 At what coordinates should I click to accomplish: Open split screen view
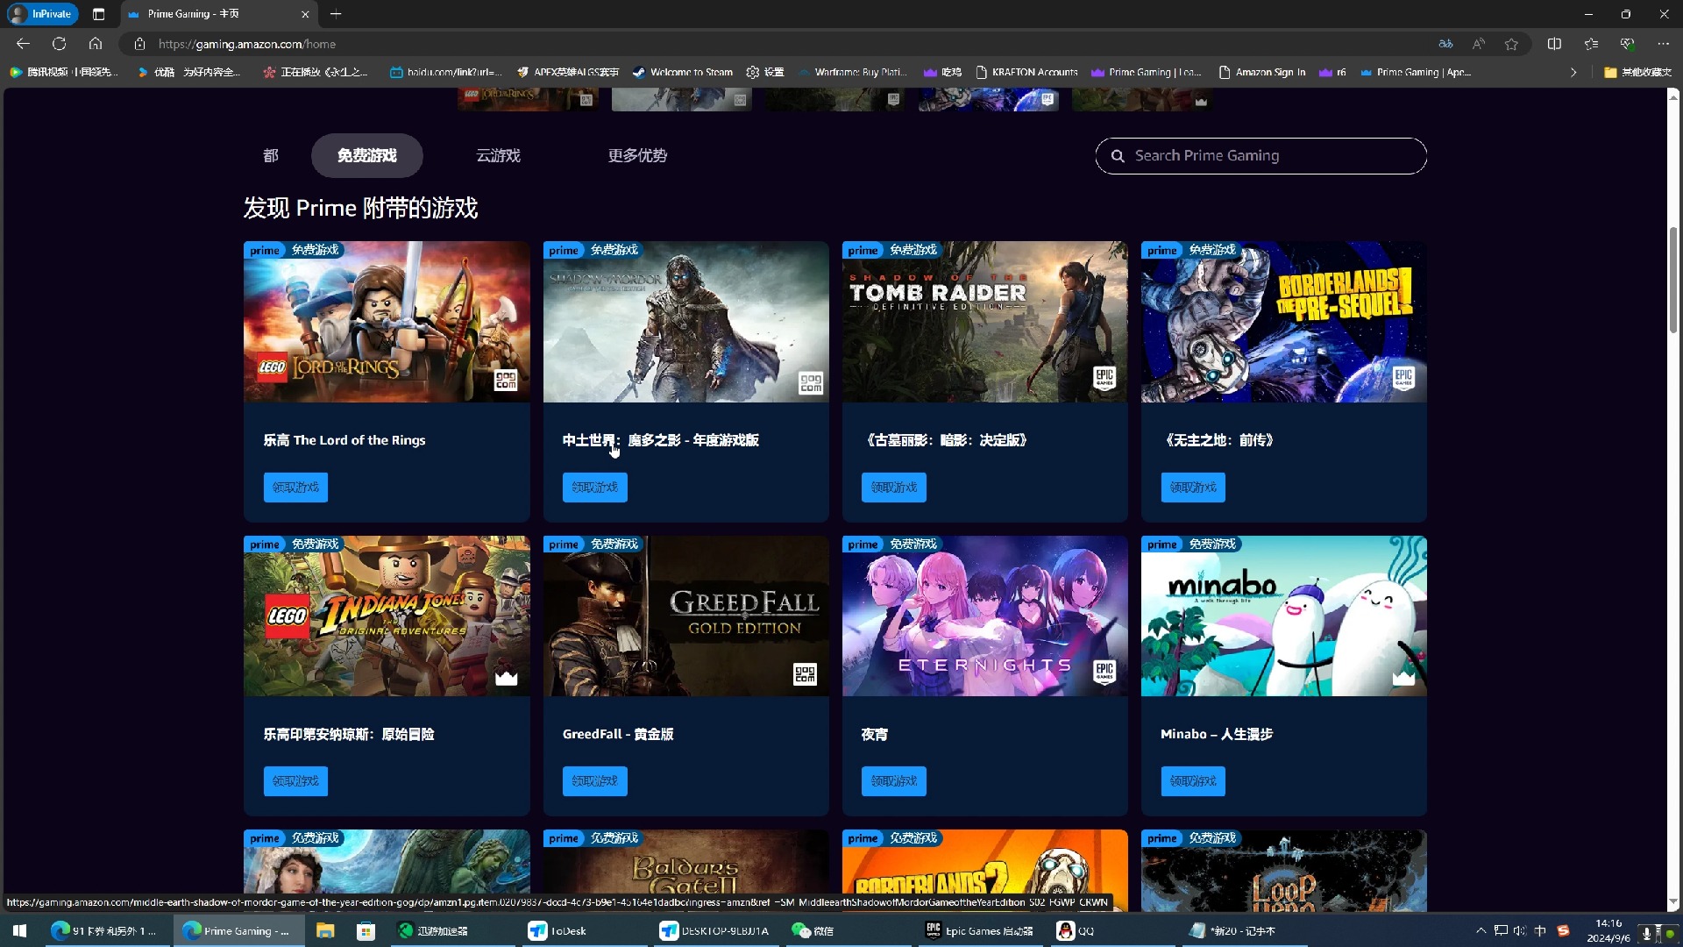(x=1554, y=44)
